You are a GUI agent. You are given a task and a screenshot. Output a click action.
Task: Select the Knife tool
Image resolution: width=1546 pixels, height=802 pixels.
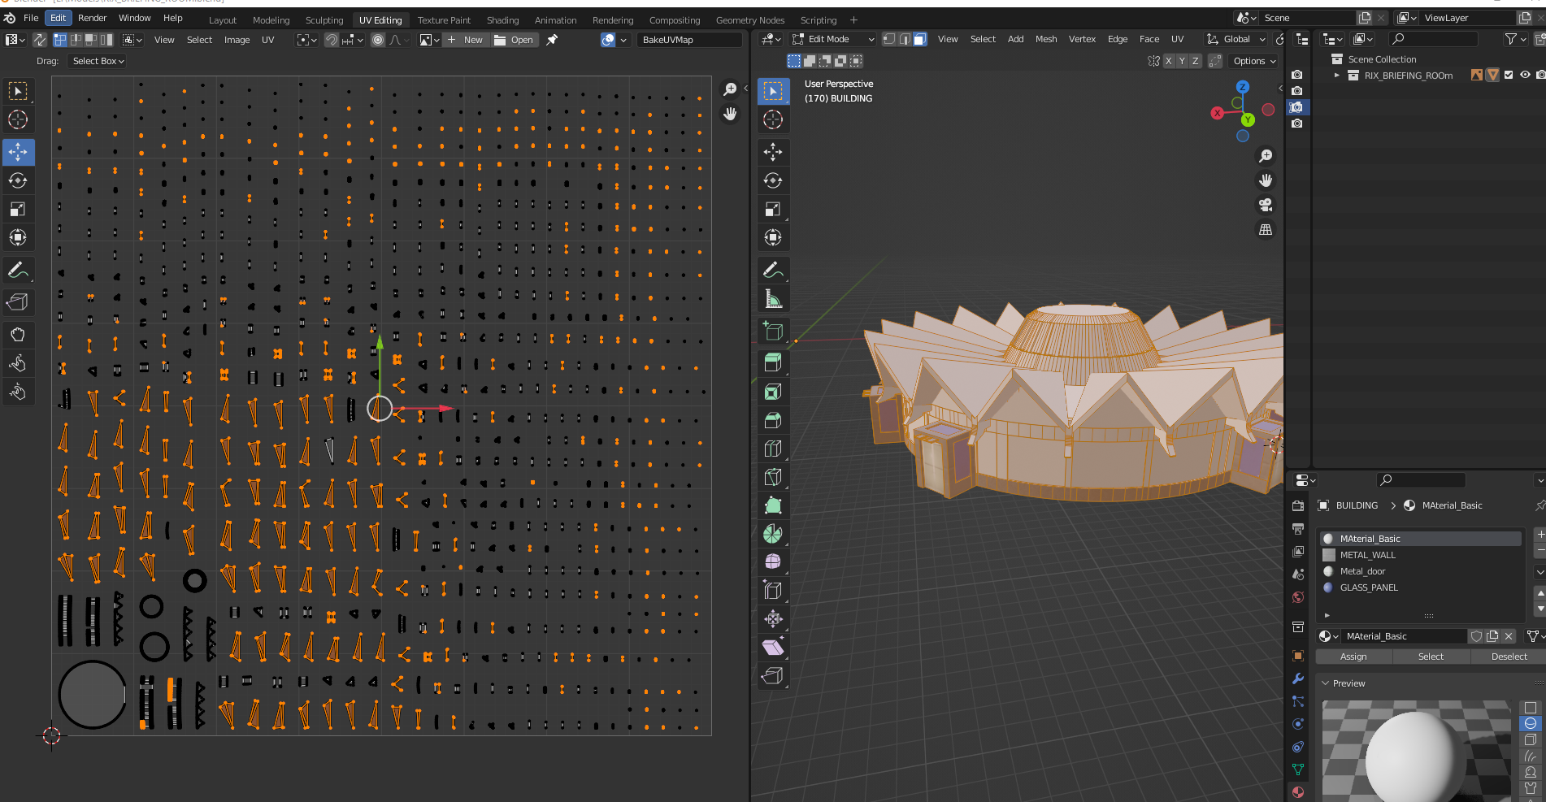click(773, 477)
